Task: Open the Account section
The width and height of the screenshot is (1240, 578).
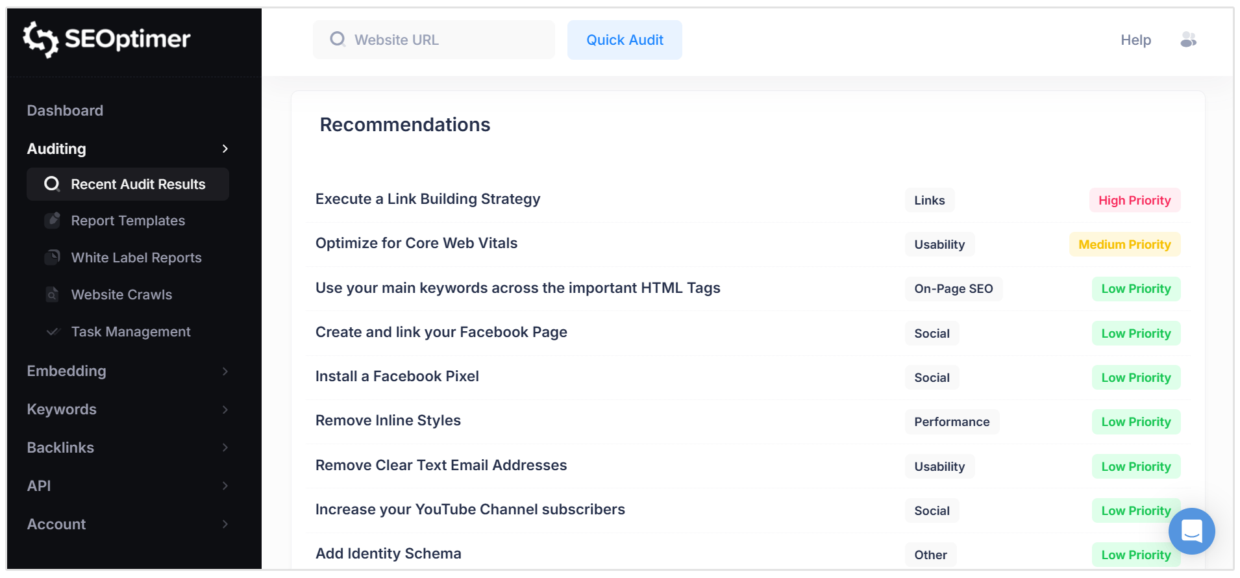Action: (56, 524)
